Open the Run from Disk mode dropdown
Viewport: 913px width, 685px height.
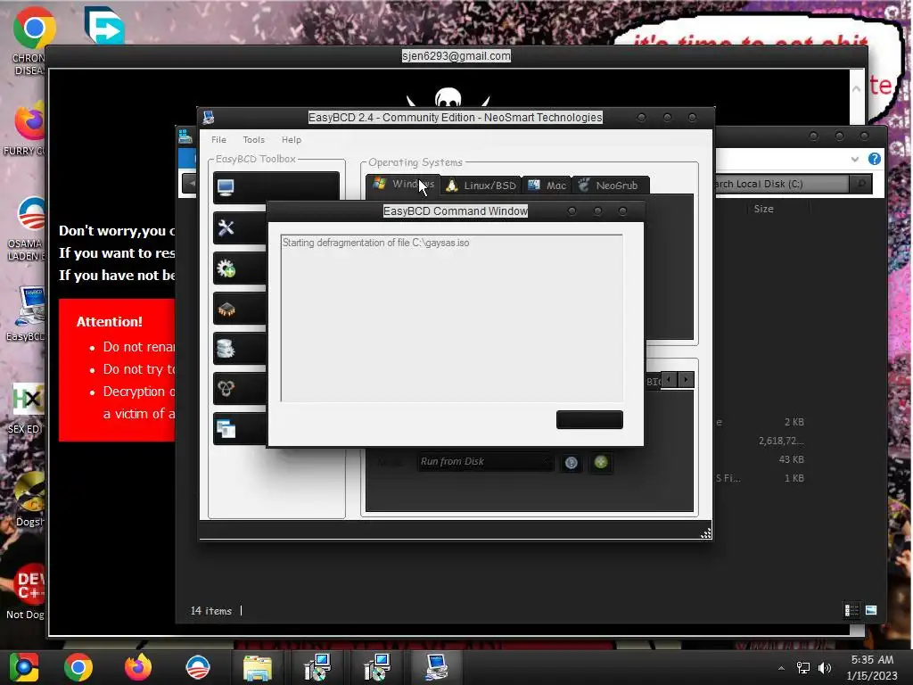[x=484, y=461]
